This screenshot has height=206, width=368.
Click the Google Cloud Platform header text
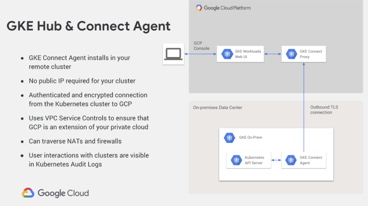pos(227,8)
